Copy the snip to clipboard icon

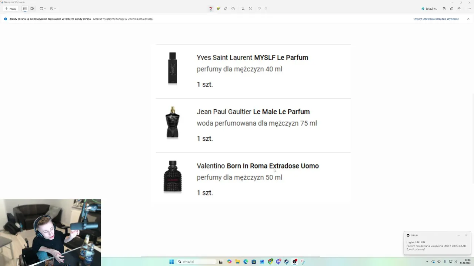(451, 8)
